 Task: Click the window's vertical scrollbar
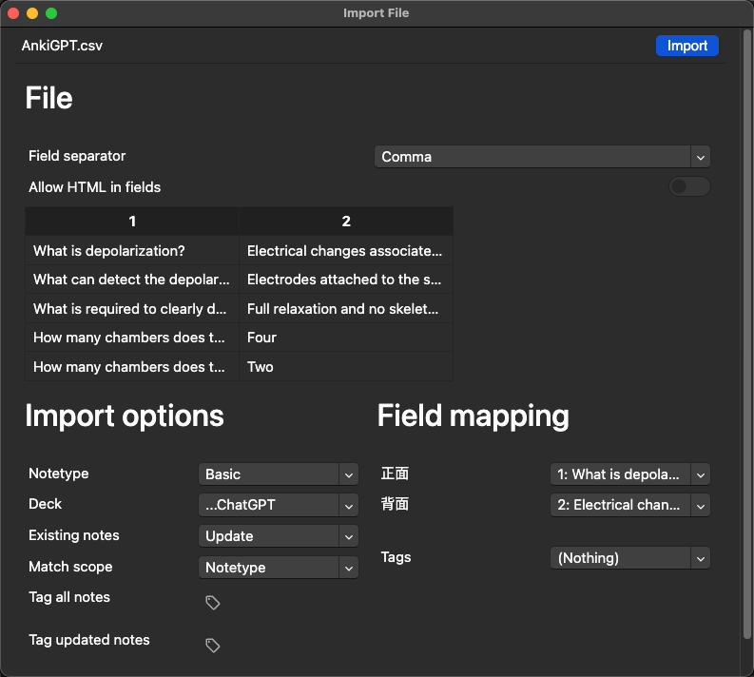pos(746,334)
